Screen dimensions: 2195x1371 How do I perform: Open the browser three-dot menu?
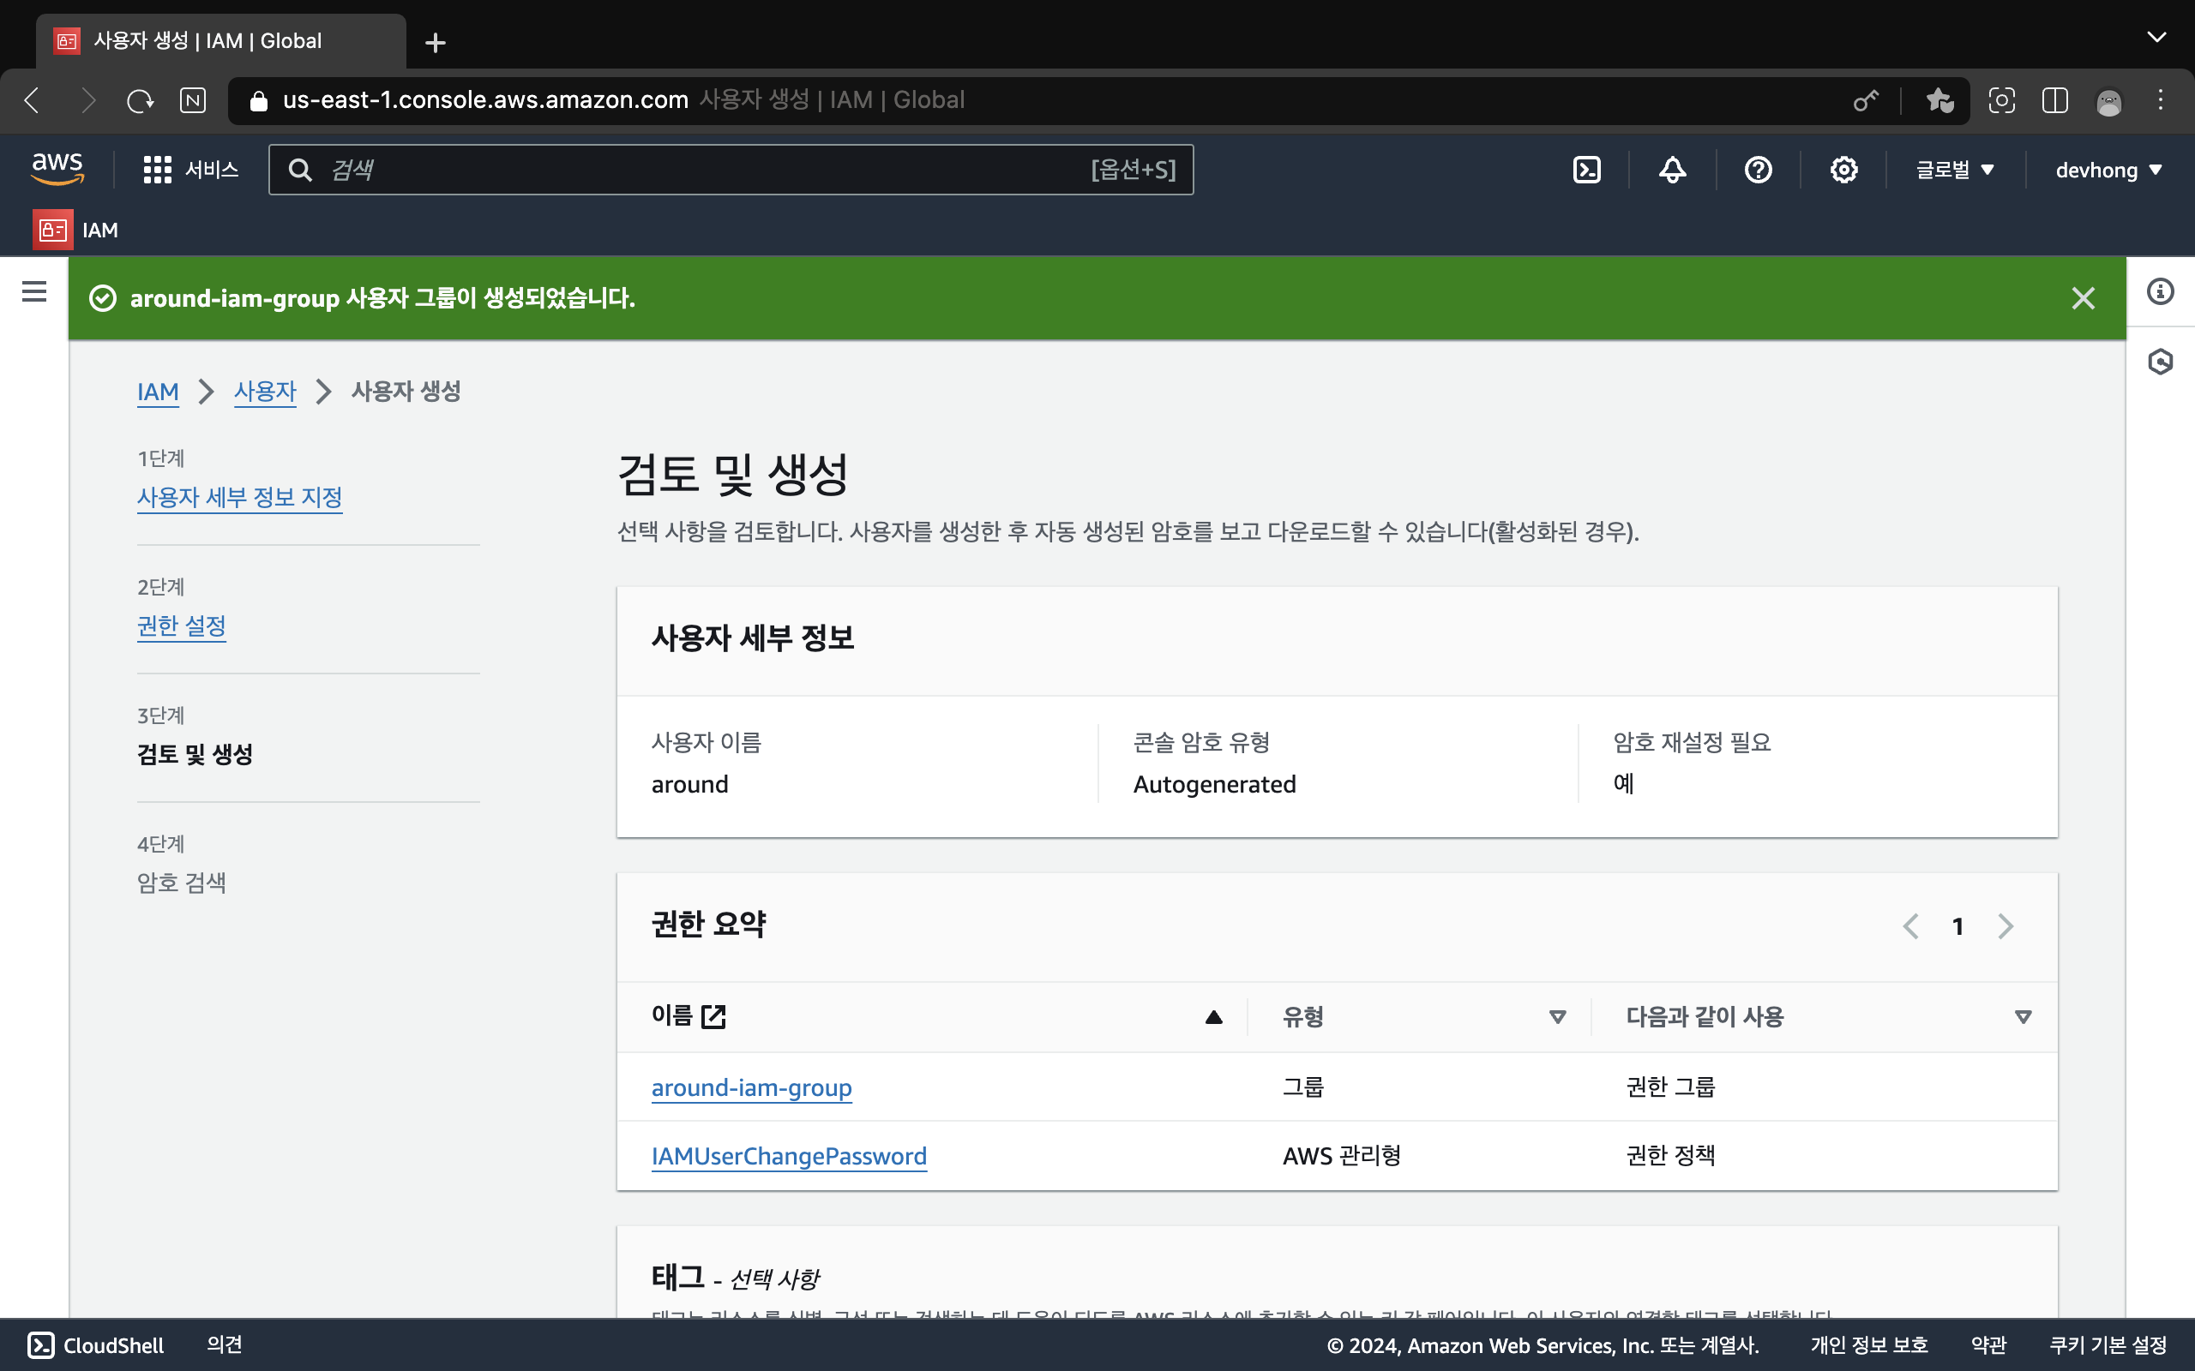pos(2161,99)
